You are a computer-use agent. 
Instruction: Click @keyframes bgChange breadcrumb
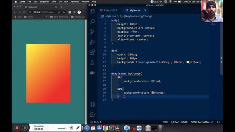tap(138, 16)
